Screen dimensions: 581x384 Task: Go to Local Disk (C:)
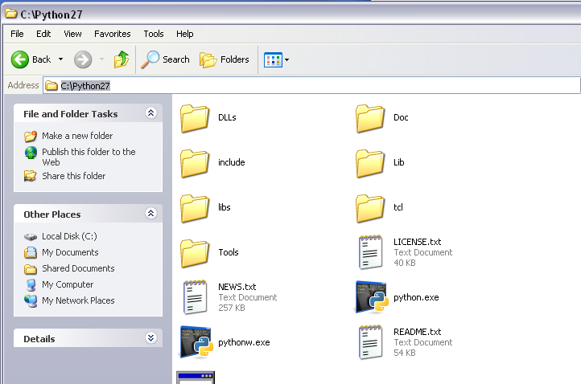(x=69, y=236)
